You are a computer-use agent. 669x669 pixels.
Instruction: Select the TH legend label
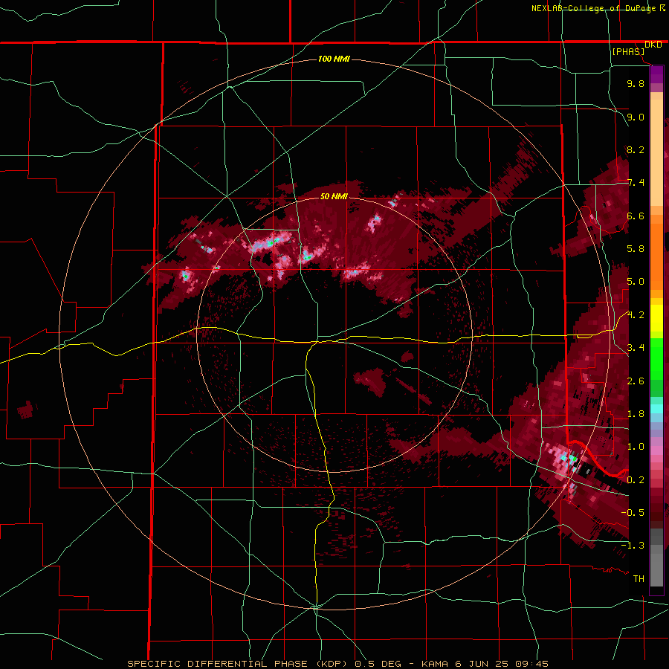coord(639,579)
